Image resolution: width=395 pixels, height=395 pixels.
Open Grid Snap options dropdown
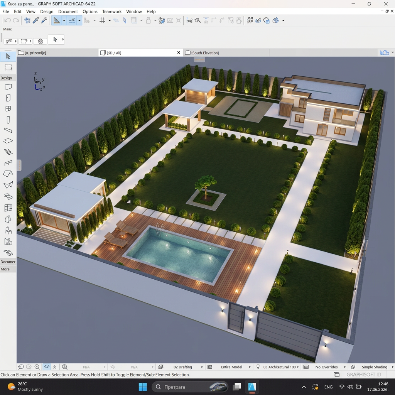(x=110, y=20)
